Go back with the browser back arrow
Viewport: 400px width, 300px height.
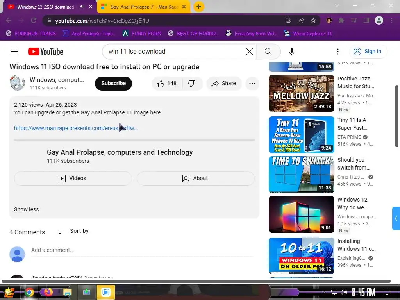click(x=9, y=20)
